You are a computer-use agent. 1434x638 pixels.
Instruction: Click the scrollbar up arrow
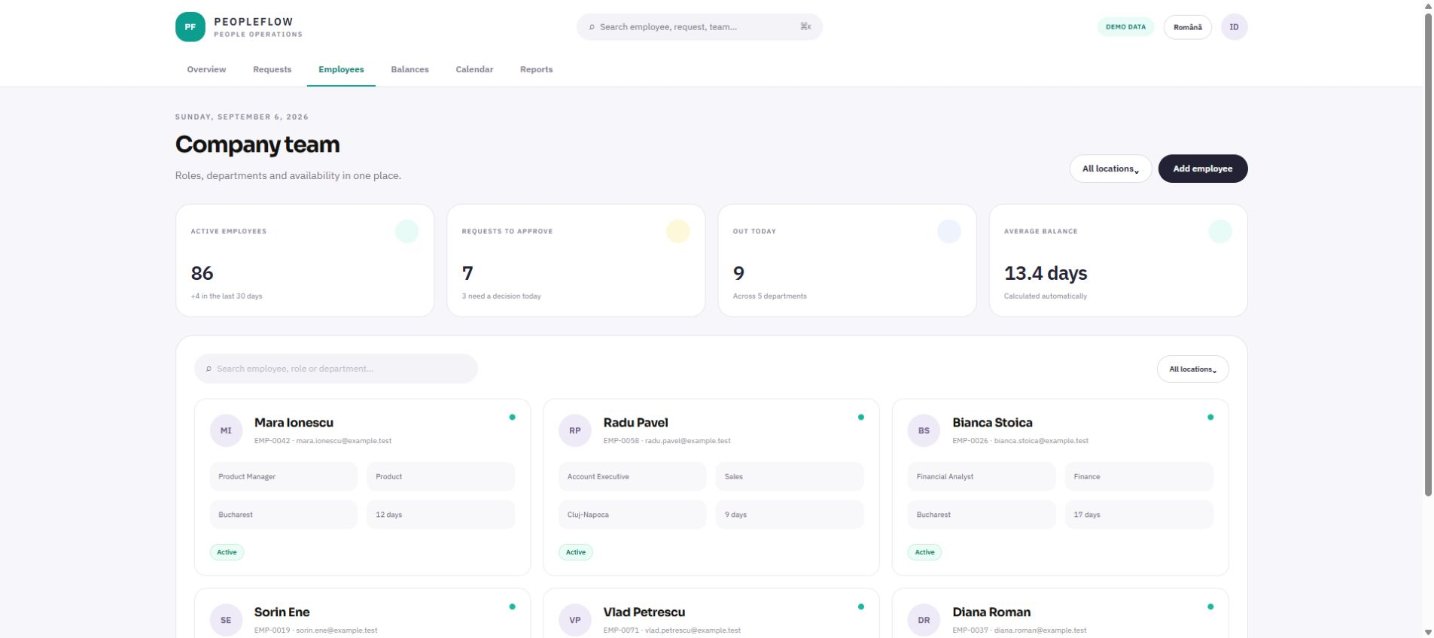(x=1428, y=5)
